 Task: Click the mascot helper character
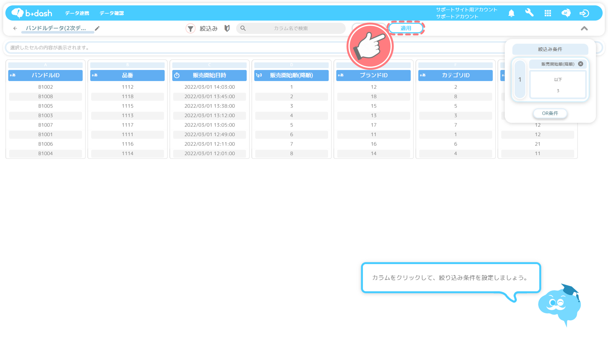pos(559,305)
